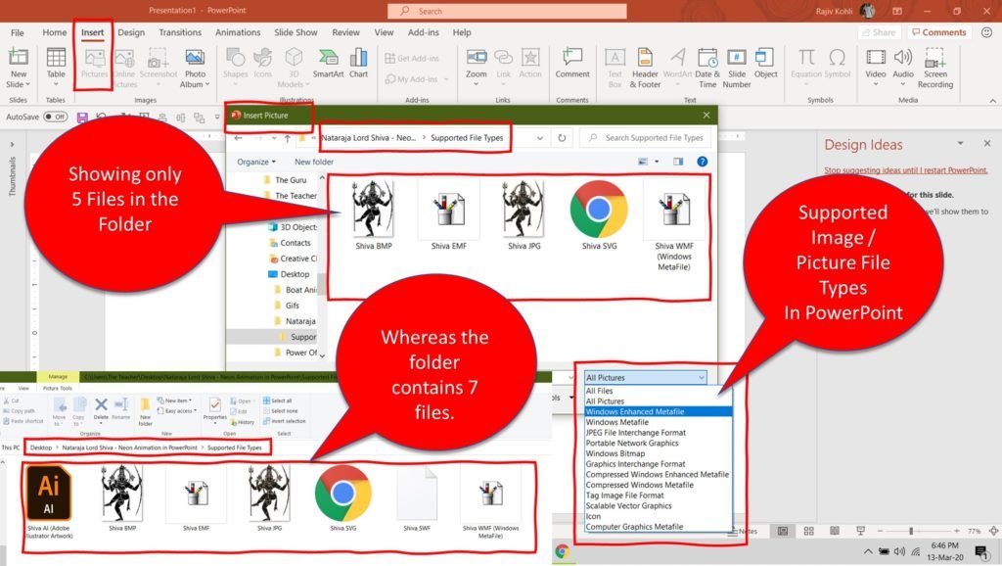Open the Transitions tab
The image size is (1002, 566).
[x=180, y=32]
